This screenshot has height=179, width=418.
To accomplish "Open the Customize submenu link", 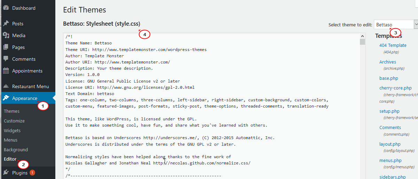I will click(x=14, y=121).
